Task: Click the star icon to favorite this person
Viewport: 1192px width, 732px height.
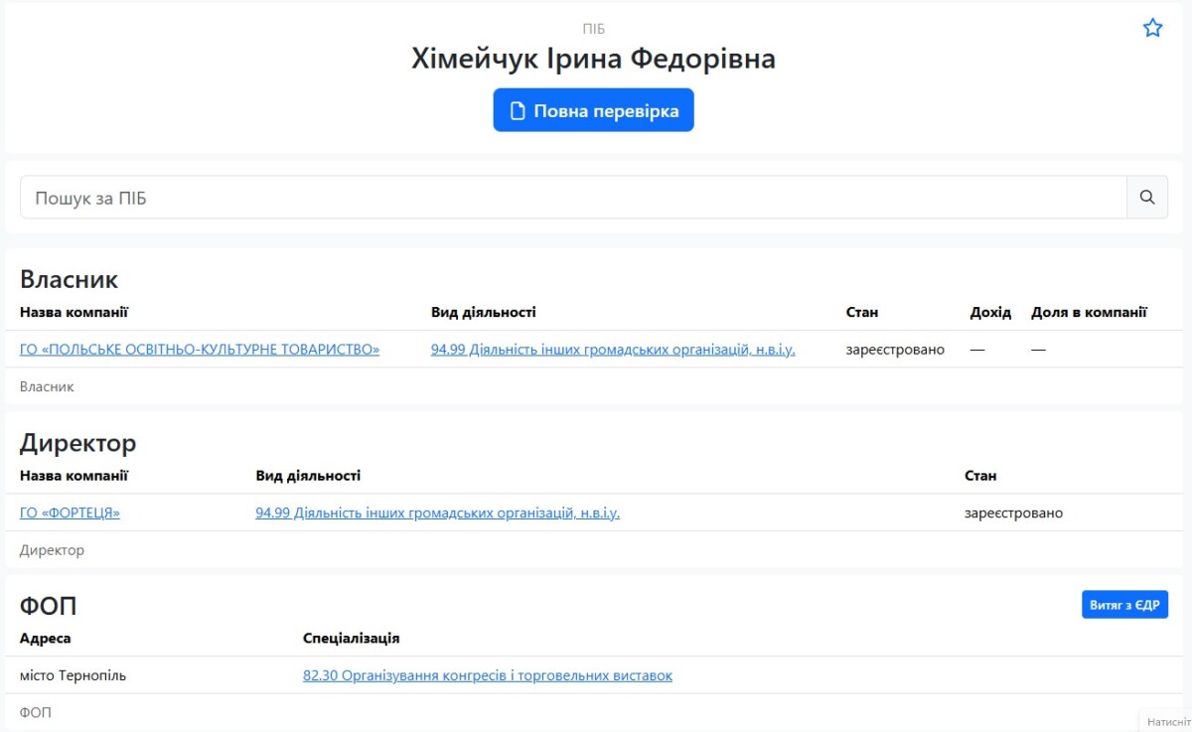Action: [x=1152, y=28]
